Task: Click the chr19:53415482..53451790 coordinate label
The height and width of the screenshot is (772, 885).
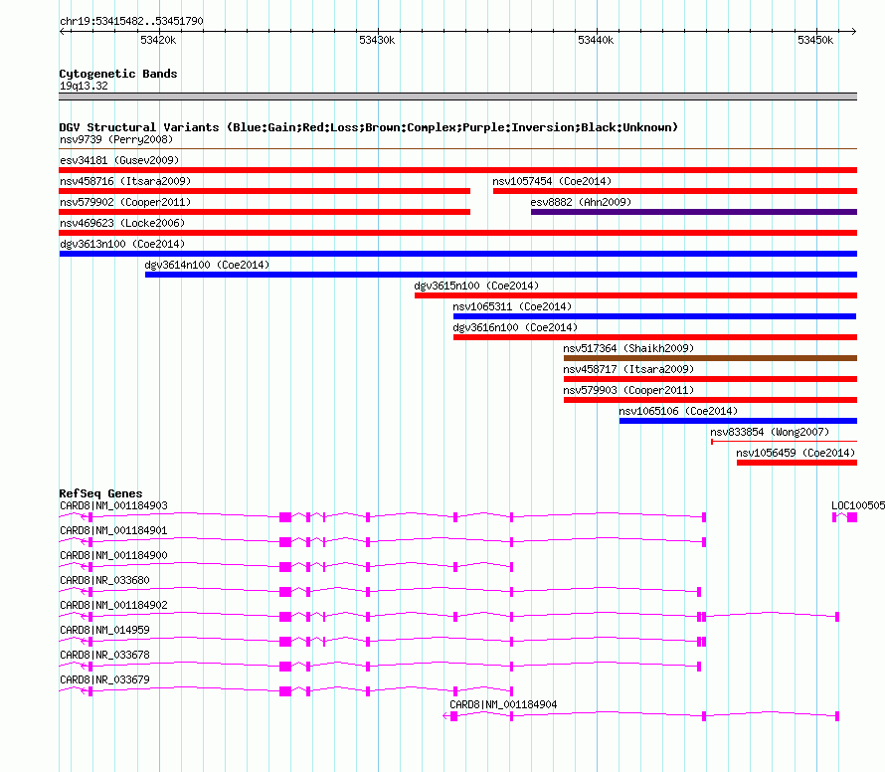Action: (131, 21)
